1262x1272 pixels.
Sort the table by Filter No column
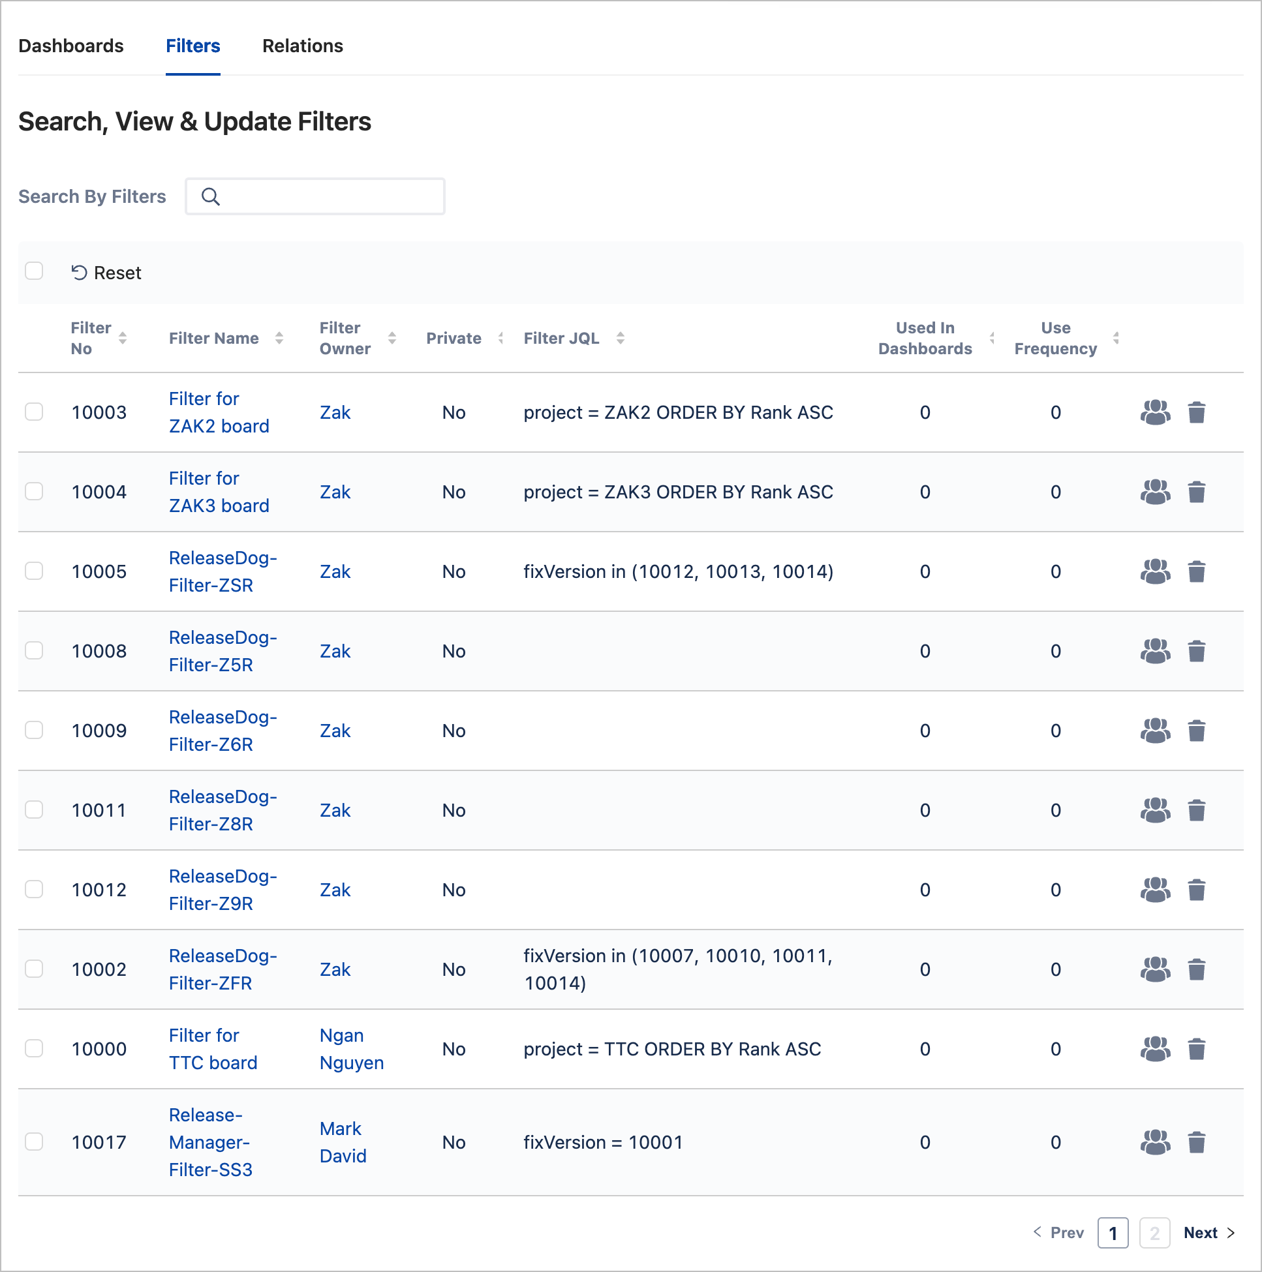[x=123, y=338]
